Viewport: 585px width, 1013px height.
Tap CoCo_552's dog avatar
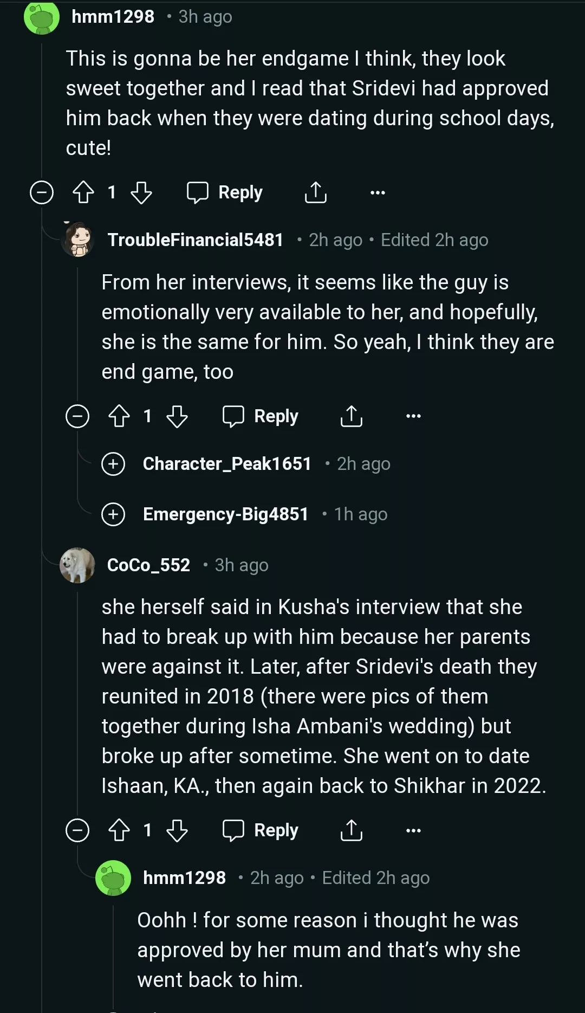pos(77,565)
